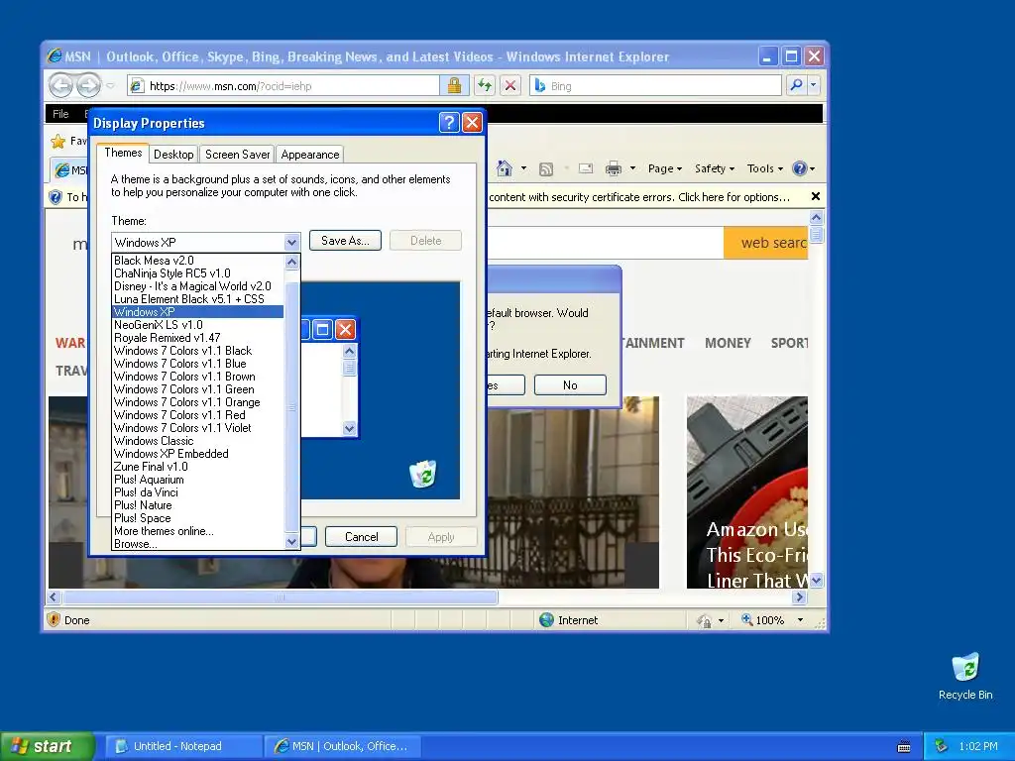Click the Favorites star icon

pos(58,141)
